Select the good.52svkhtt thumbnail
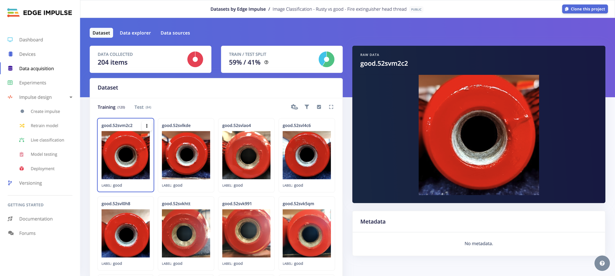Viewport: 615px width, 276px height. (x=186, y=233)
